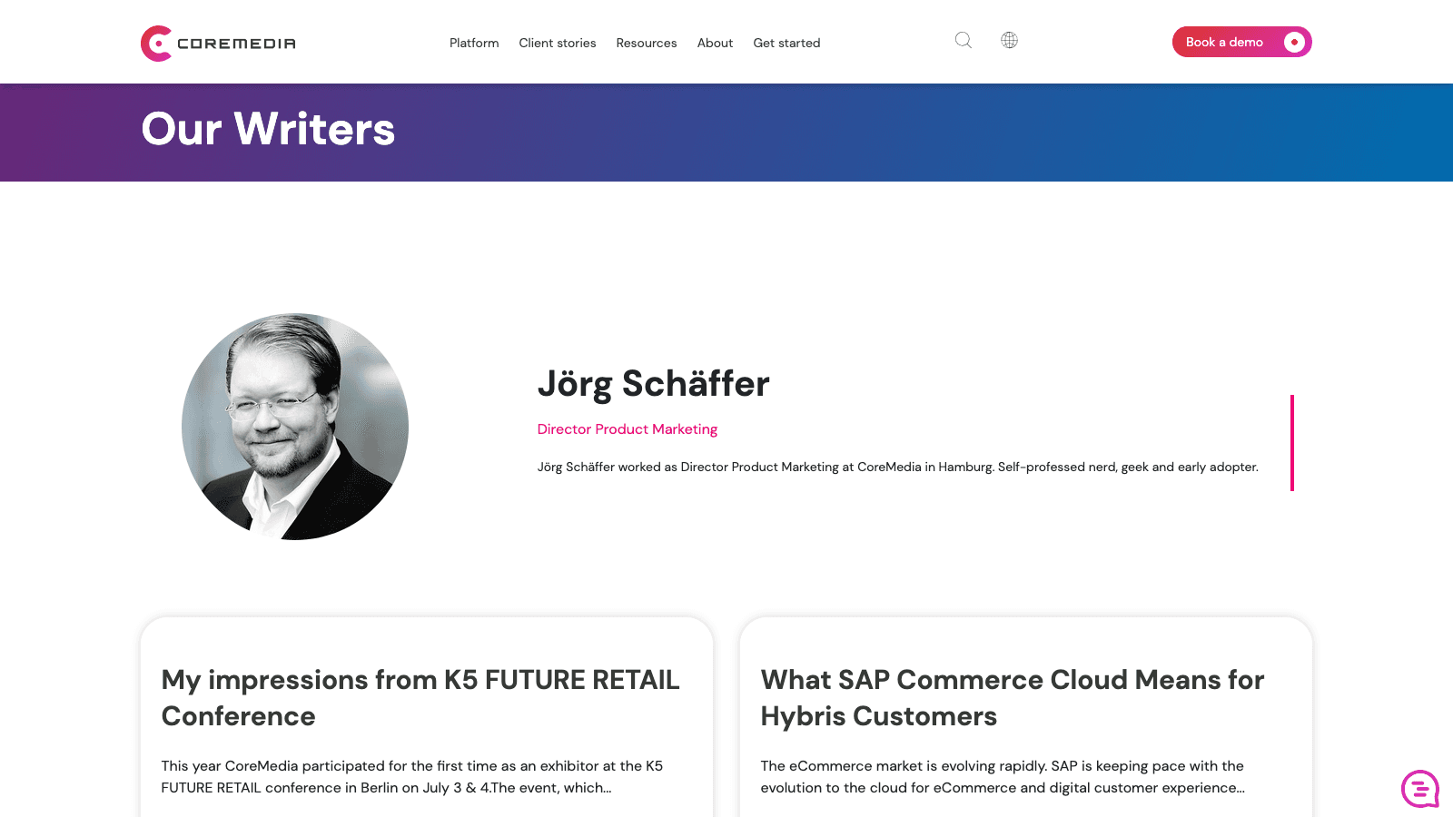1453x817 pixels.
Task: Open the Get started menu
Action: tap(786, 43)
